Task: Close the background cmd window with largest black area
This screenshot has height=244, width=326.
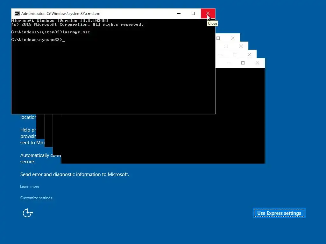Action: coord(258,63)
